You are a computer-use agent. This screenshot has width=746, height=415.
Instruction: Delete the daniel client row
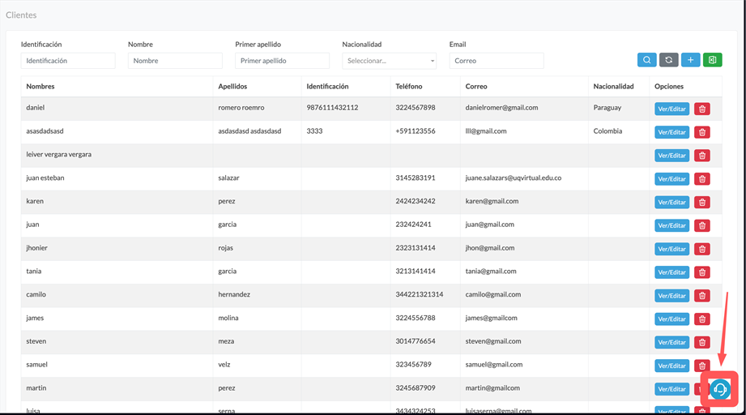pyautogui.click(x=701, y=109)
